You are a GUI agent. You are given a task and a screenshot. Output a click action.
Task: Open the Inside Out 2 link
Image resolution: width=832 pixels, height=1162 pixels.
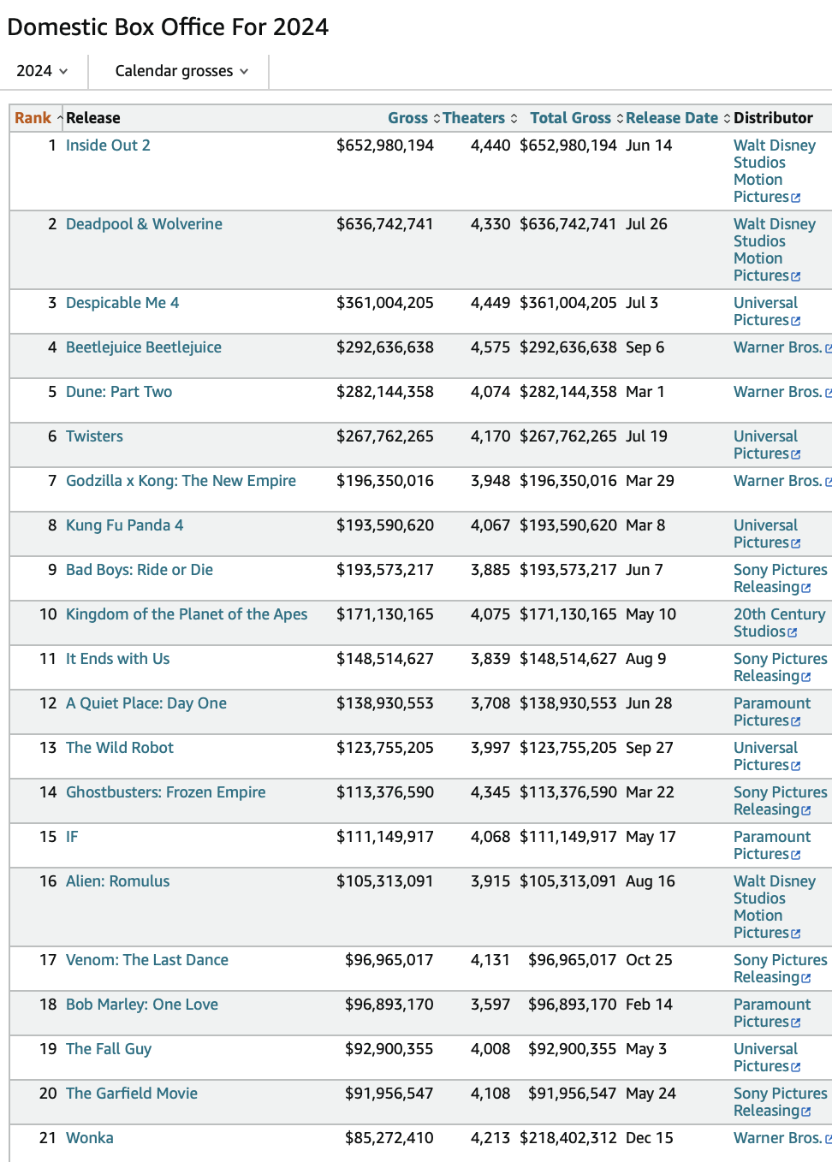tap(108, 145)
